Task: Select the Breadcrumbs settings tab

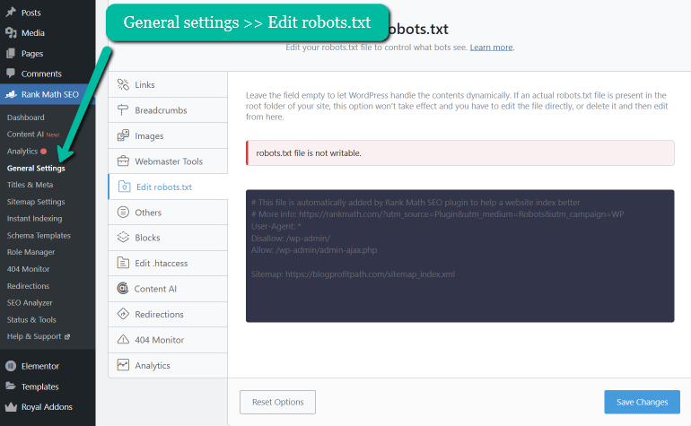Action: click(168, 110)
